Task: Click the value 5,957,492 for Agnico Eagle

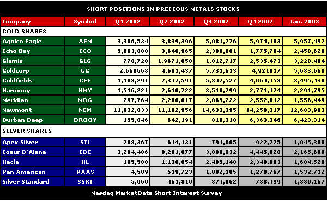Action: coord(309,42)
